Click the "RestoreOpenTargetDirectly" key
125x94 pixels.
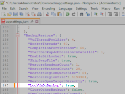point(56,81)
